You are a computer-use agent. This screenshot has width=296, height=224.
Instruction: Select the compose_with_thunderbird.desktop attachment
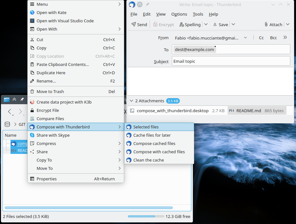click(x=177, y=111)
